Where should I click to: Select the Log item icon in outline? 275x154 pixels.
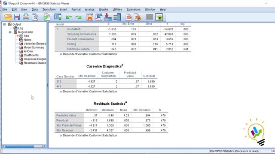(x=15, y=28)
